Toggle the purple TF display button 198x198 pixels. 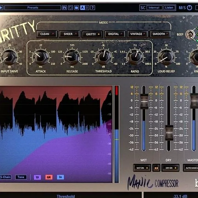[x=37, y=177]
